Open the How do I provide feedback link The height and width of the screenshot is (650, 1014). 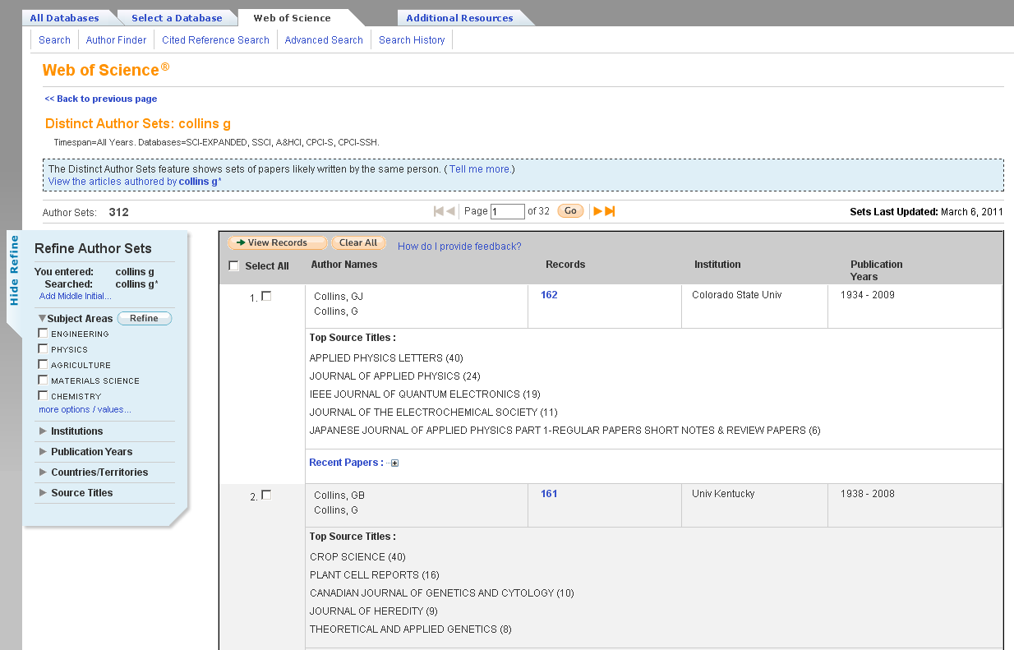coord(459,247)
